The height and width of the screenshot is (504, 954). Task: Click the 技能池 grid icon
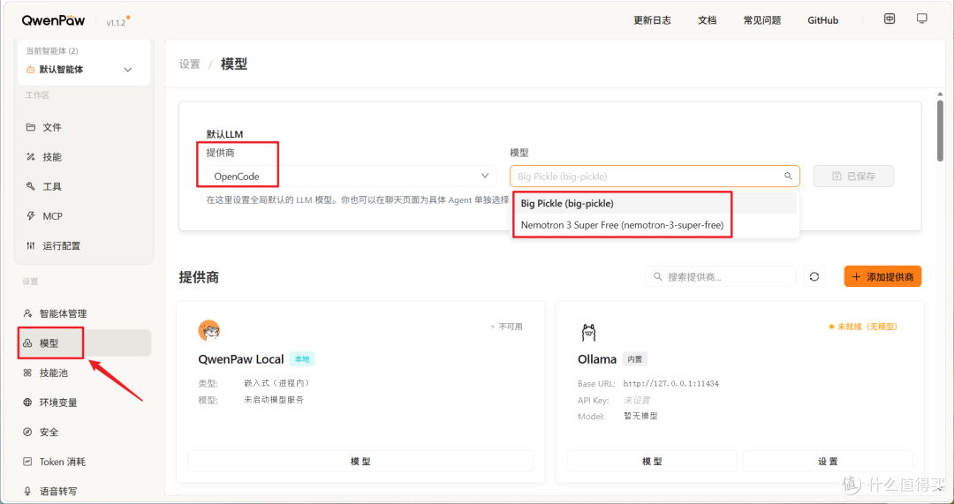(x=26, y=372)
